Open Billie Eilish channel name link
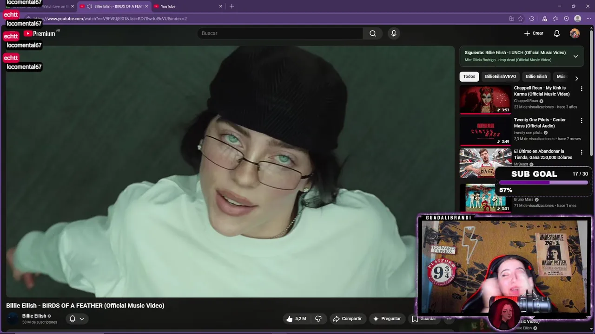Viewport: 595px width, 334px height. click(34, 316)
